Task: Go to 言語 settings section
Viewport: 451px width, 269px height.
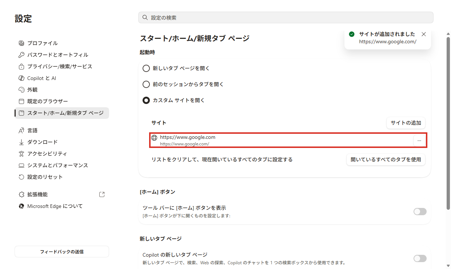Action: click(61, 131)
